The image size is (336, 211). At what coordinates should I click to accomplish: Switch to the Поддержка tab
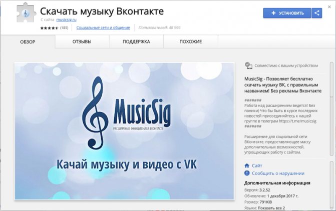point(136,41)
